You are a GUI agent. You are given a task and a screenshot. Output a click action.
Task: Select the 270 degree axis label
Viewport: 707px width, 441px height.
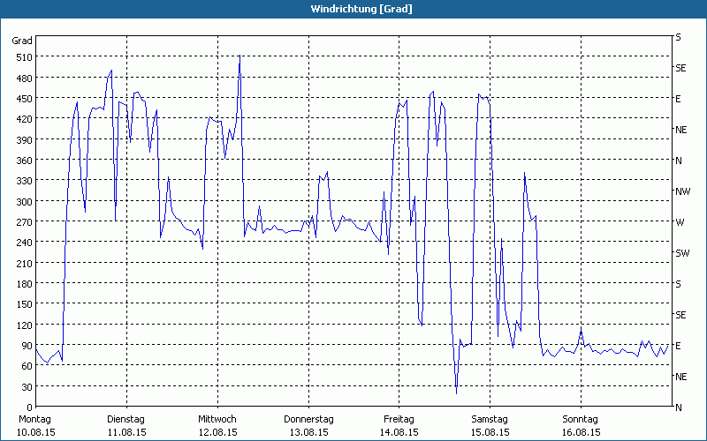coord(22,222)
